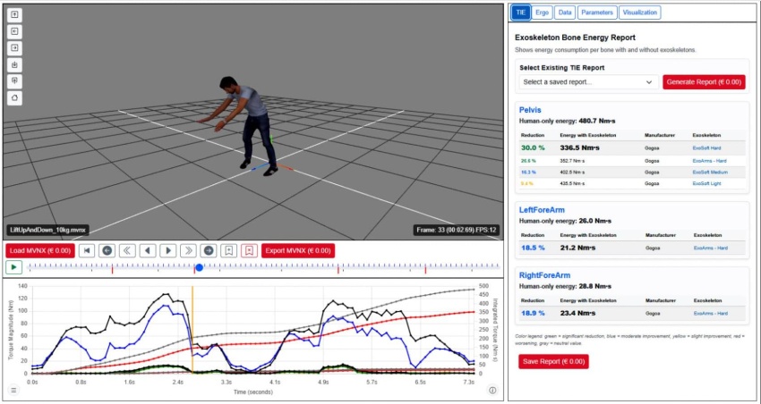The width and height of the screenshot is (761, 404).
Task: Click the right-arrow camera view icon
Action: (x=14, y=48)
